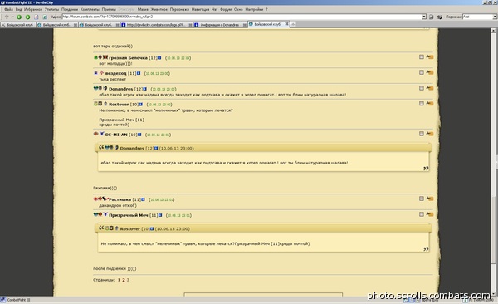Click reply icon on DE-MI-AN's post
Screen dimensions: 498x304
430,134
